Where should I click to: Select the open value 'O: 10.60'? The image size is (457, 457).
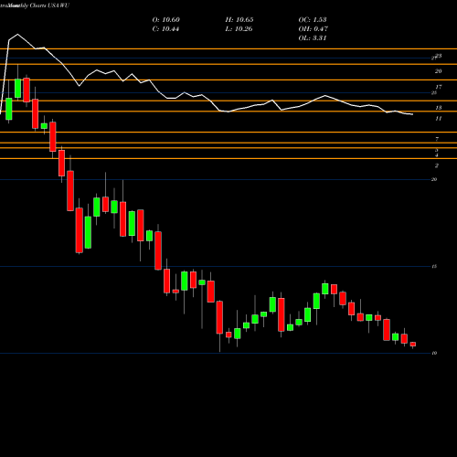pos(166,20)
